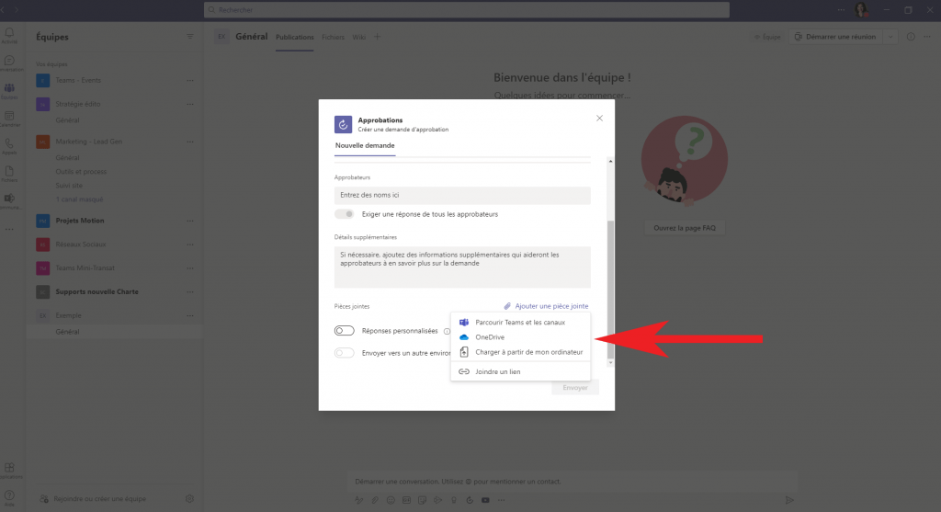Open more compose extensions ellipsis
941x512 pixels.
(x=501, y=500)
